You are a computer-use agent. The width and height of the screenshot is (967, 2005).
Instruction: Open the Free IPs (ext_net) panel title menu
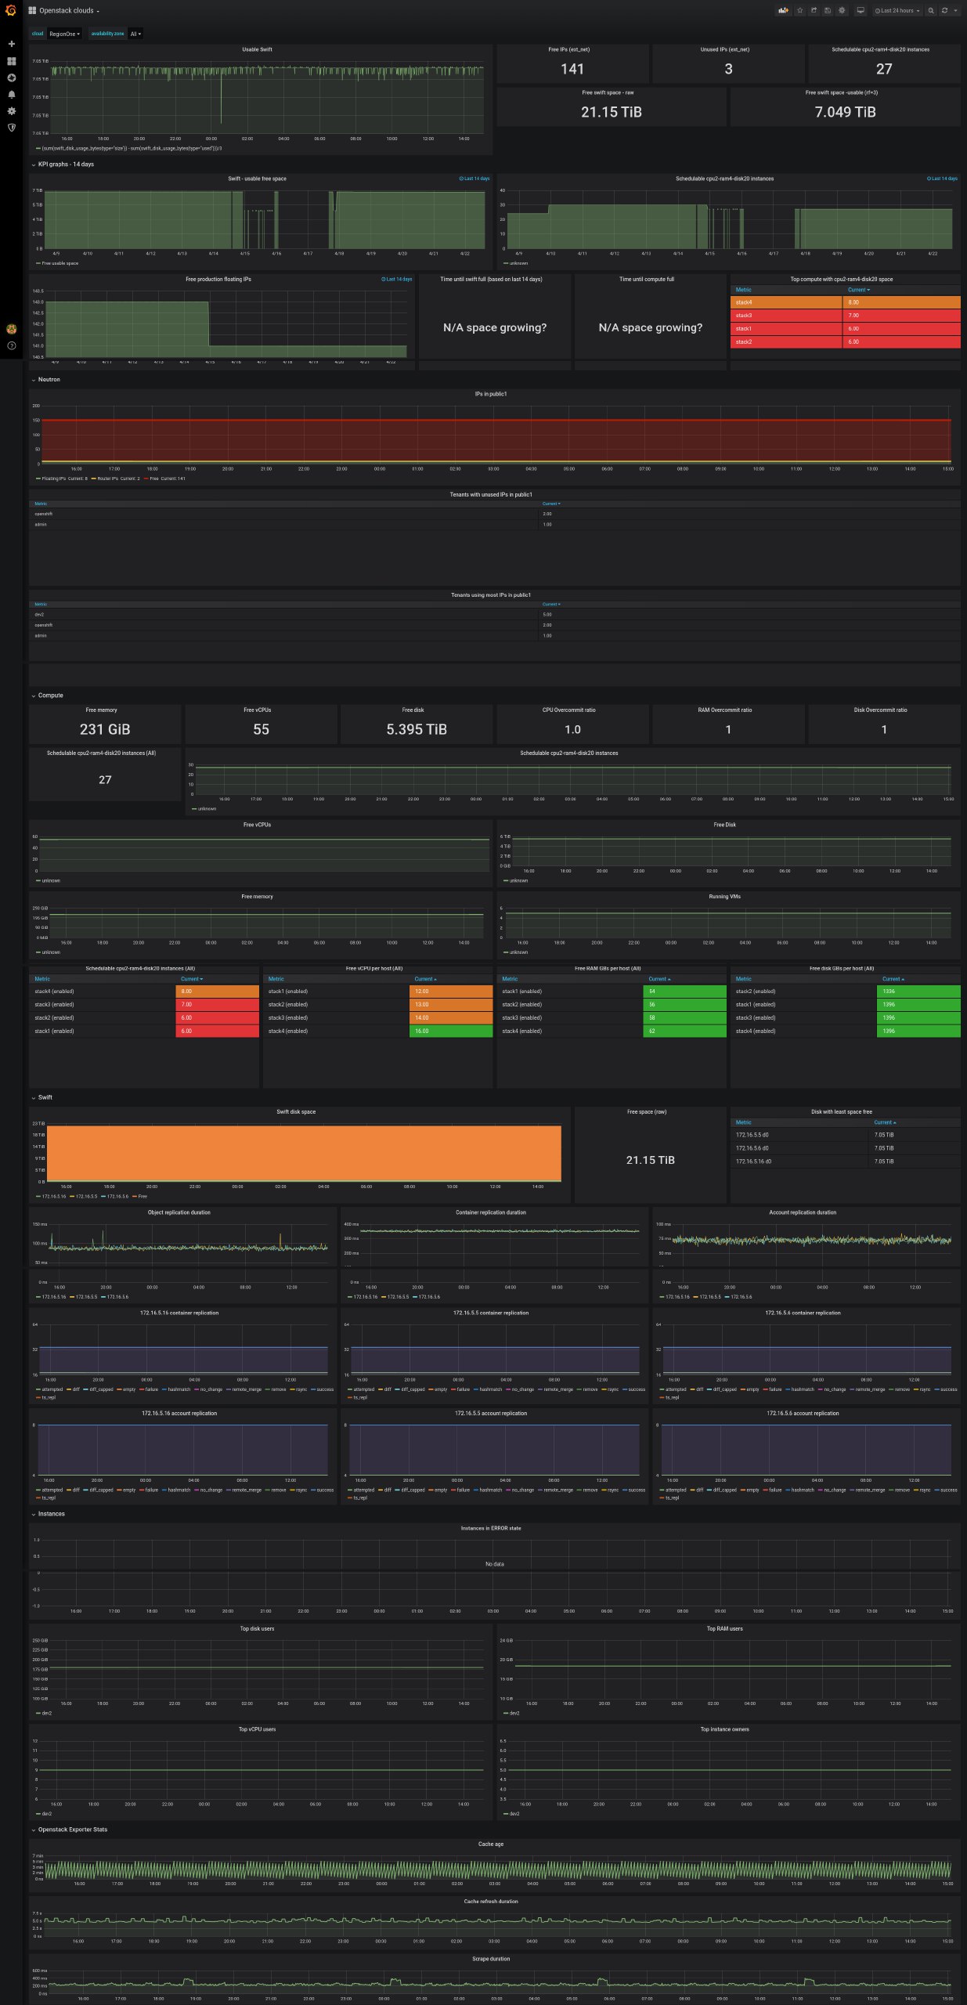(569, 49)
